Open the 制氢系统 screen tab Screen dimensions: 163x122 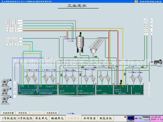106,118
